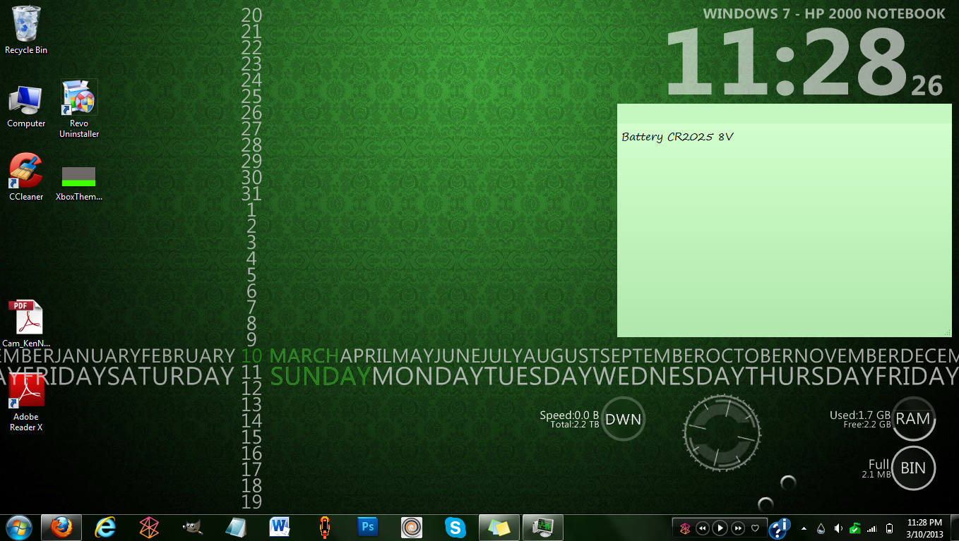The width and height of the screenshot is (959, 541).
Task: Open Photoshop from the taskbar
Action: 368,527
